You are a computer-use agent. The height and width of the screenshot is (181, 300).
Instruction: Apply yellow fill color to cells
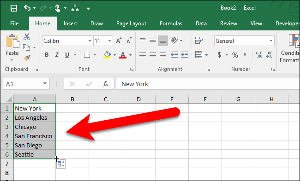[108, 55]
